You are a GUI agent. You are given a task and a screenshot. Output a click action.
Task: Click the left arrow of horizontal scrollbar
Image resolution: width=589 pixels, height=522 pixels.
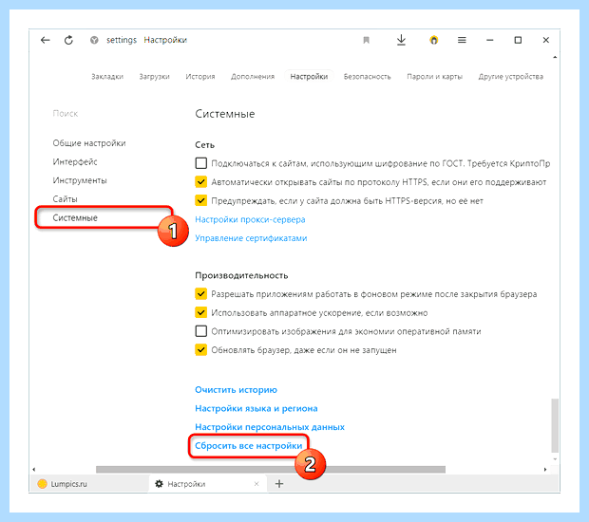34,470
